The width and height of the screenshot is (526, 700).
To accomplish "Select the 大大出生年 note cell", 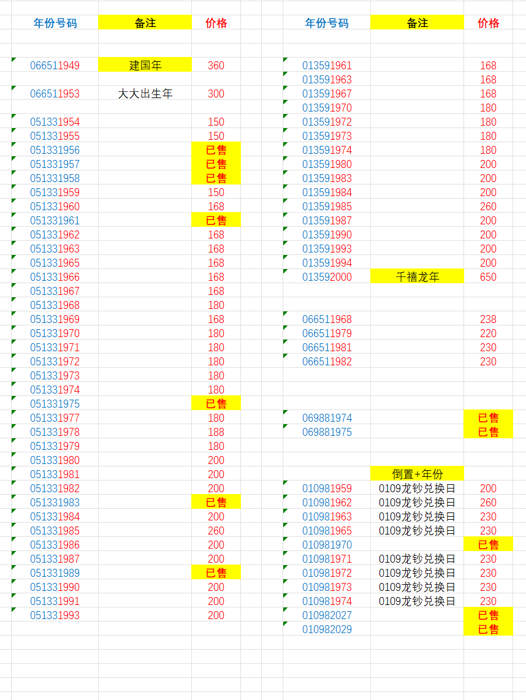I will (145, 94).
